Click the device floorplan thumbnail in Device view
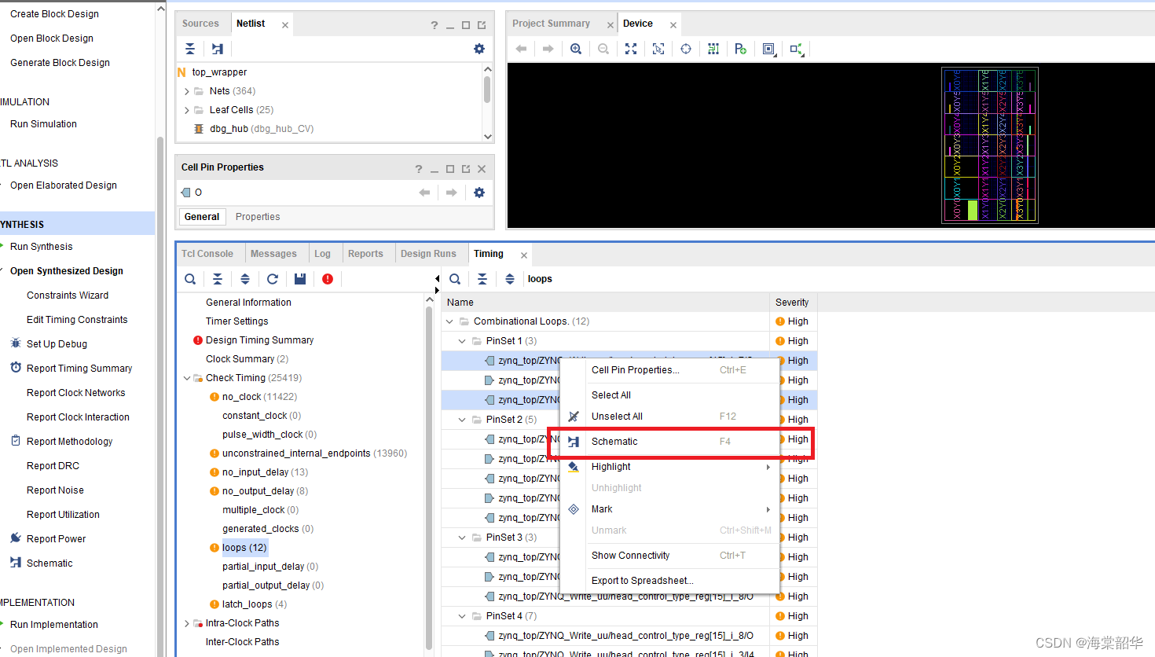This screenshot has width=1155, height=657. pyautogui.click(x=990, y=145)
